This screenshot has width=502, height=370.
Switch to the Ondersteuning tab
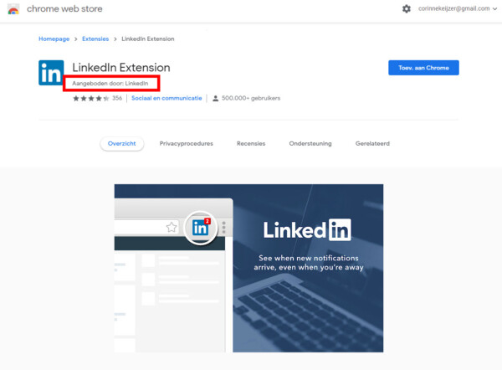click(310, 143)
